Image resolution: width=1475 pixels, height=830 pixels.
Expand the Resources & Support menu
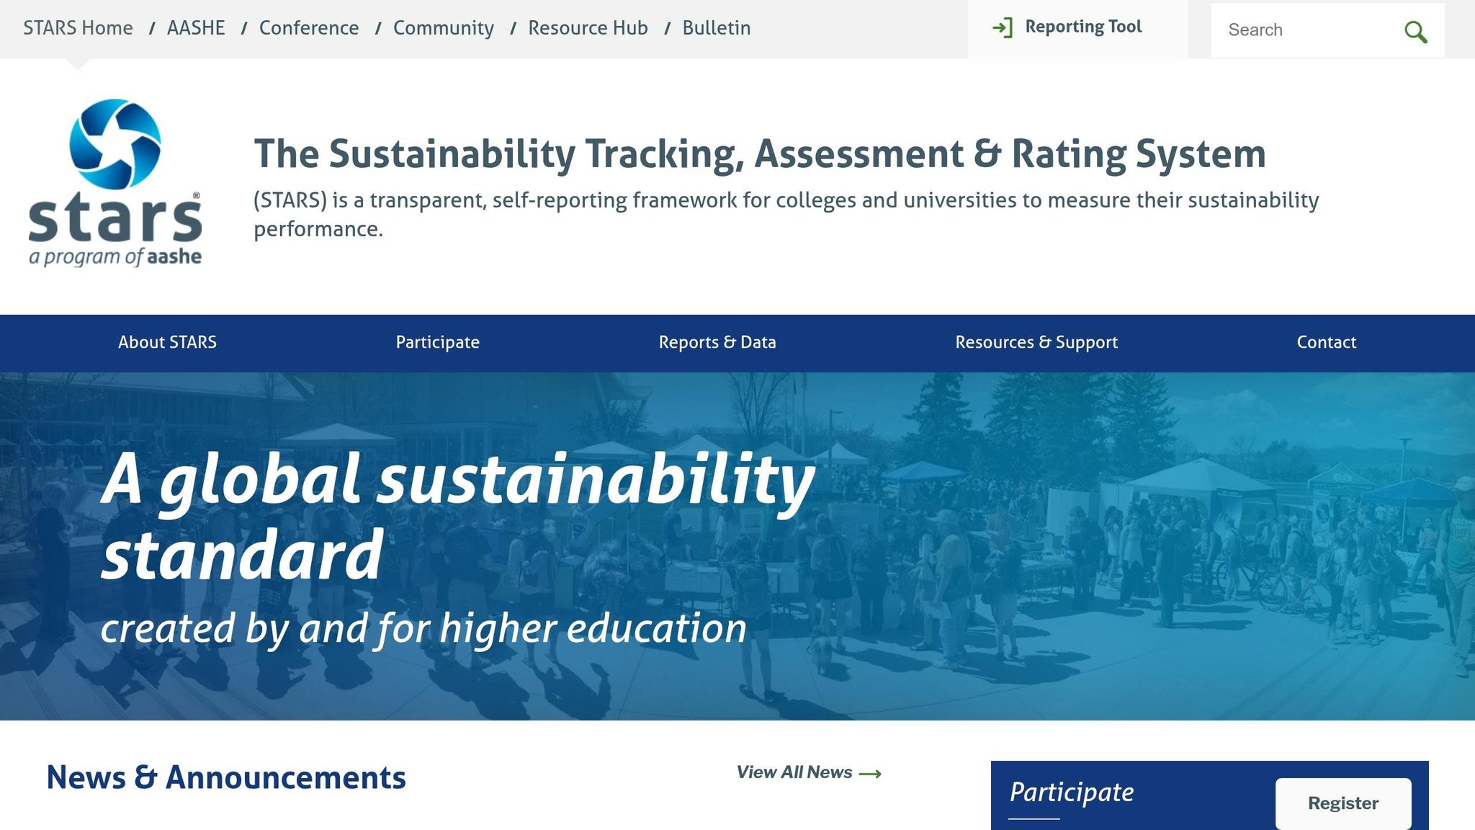1036,342
